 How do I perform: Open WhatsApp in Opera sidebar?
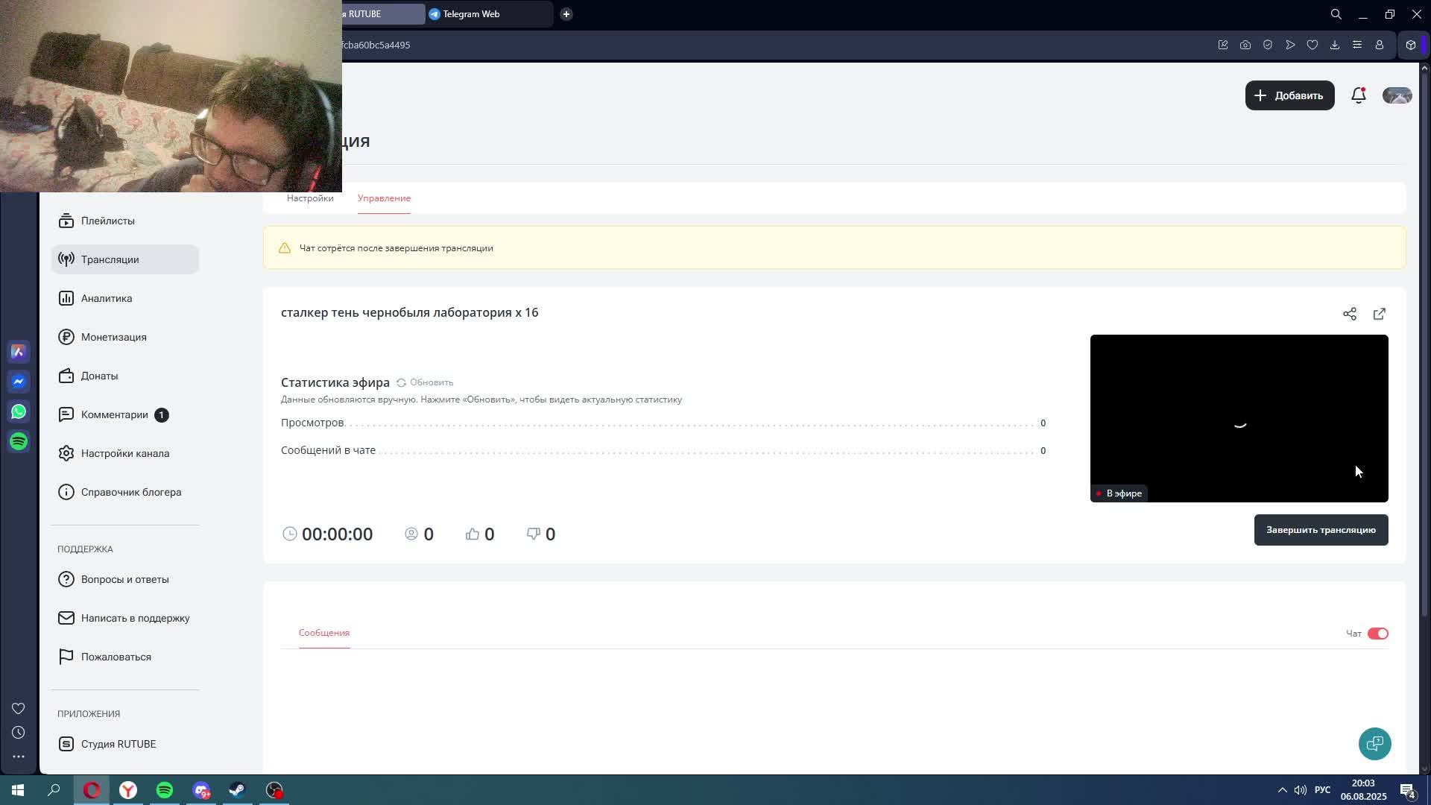click(x=19, y=411)
